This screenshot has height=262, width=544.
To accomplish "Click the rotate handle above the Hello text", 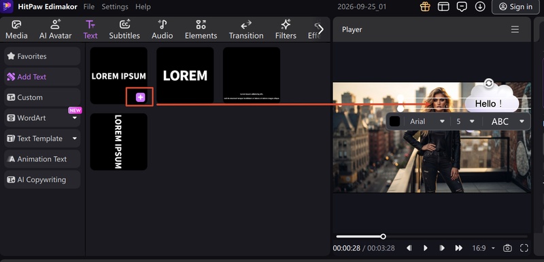I will tap(489, 83).
